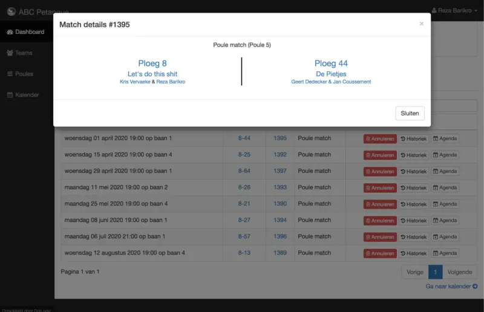Open De Pietjes team name link
Image resolution: width=484 pixels, height=312 pixels.
331,74
